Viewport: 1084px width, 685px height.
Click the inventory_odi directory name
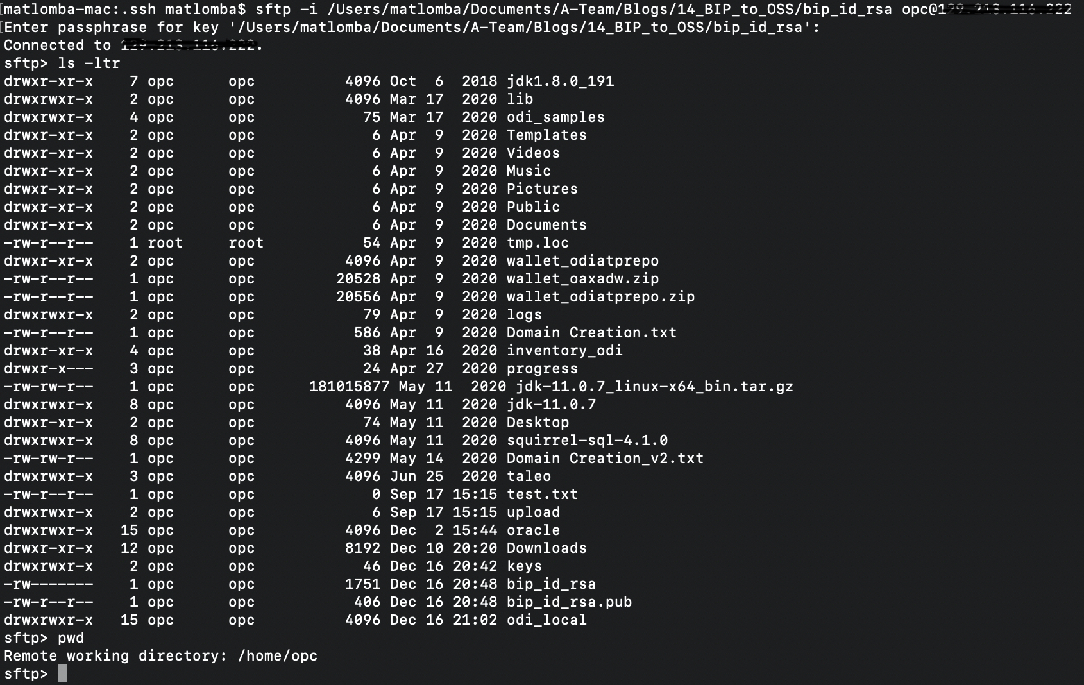click(564, 351)
